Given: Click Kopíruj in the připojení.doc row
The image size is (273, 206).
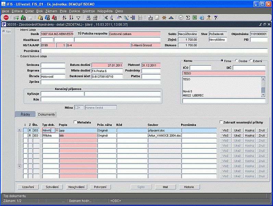Looking at the screenshot, I should (250, 130).
